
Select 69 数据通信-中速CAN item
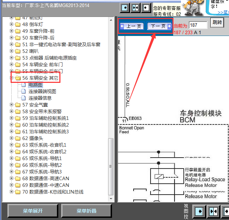pos(46,185)
